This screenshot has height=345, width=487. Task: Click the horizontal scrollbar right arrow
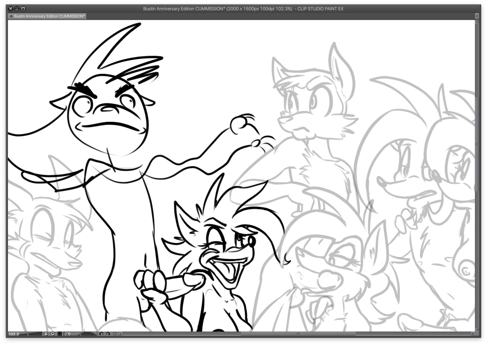coord(473,334)
